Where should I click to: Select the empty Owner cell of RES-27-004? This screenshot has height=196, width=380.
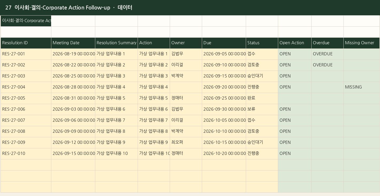point(186,87)
